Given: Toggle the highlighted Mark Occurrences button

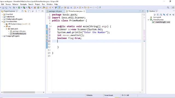Looking at the screenshot, I should 59,8.
